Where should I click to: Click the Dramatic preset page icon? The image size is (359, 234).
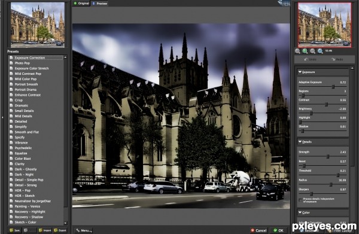click(11, 105)
